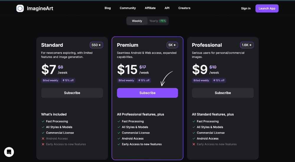Viewport: 295px width, 162px height.
Task: Open the API link in navigation
Action: (x=167, y=8)
